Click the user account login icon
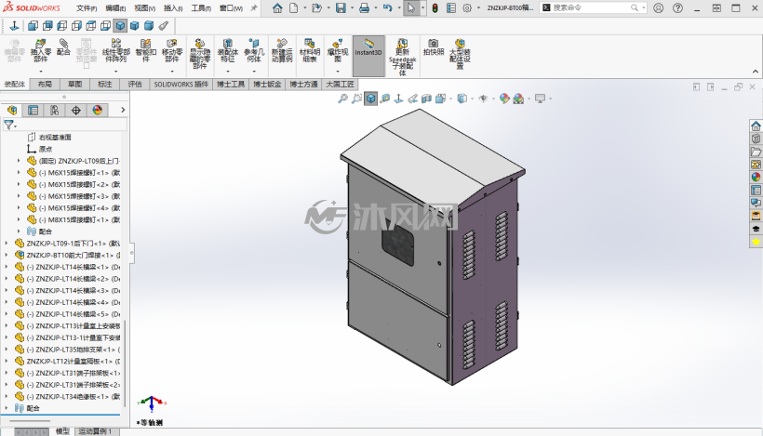The width and height of the screenshot is (763, 436). (x=659, y=7)
